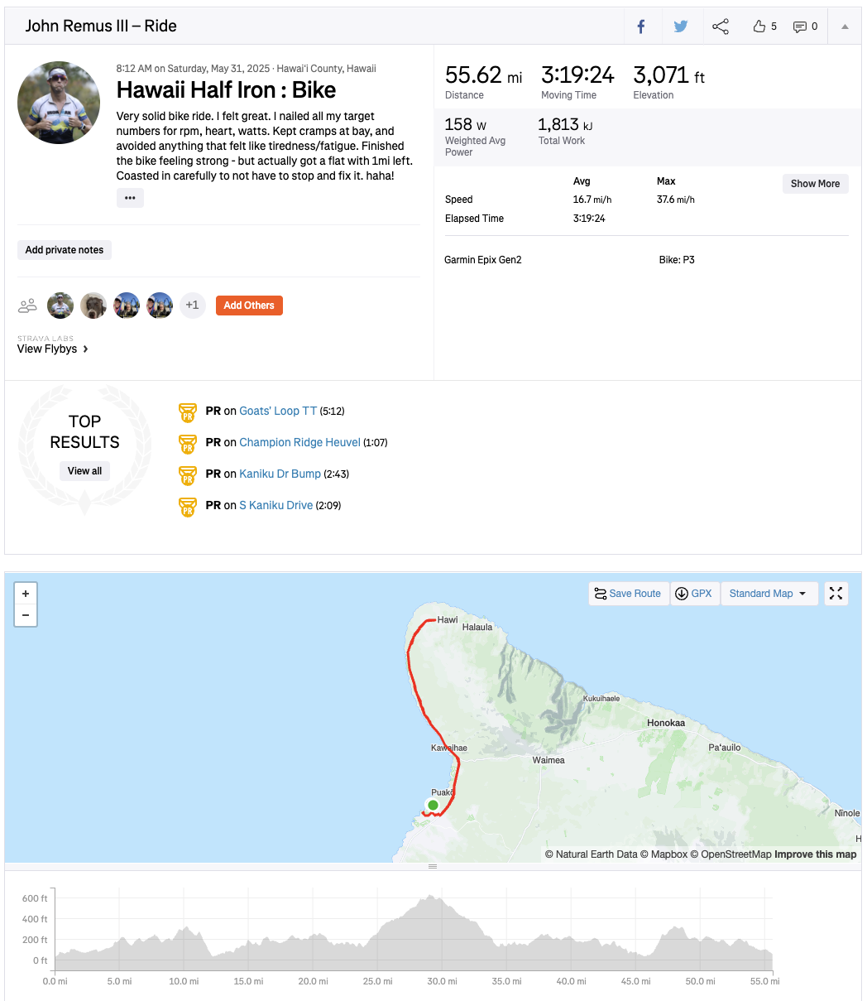The height and width of the screenshot is (1001, 867).
Task: Open the three-dots options menu
Action: point(130,198)
